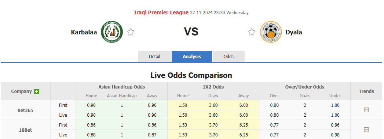Screen dimensions: 384x139
Task: Open the Iraqi Premier League link
Action: (x=161, y=12)
